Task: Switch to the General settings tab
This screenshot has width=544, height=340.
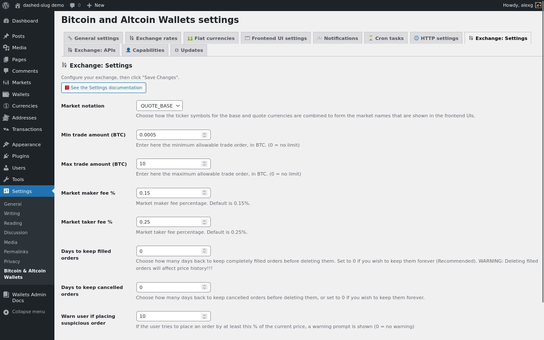Action: [x=93, y=38]
